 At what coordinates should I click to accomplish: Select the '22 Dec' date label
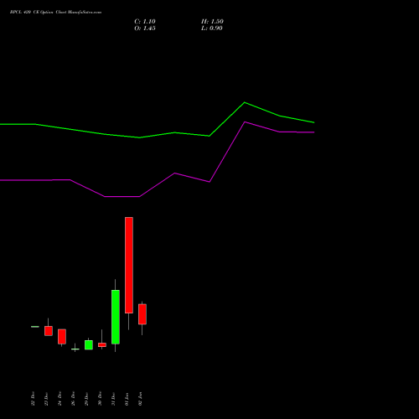tap(33, 399)
